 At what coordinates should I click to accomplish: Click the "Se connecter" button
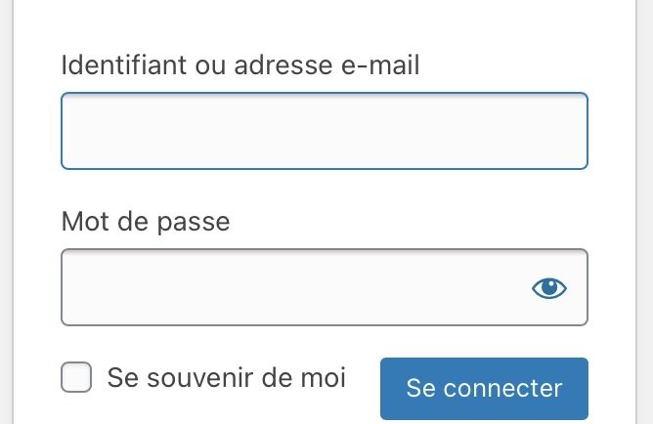click(x=484, y=388)
